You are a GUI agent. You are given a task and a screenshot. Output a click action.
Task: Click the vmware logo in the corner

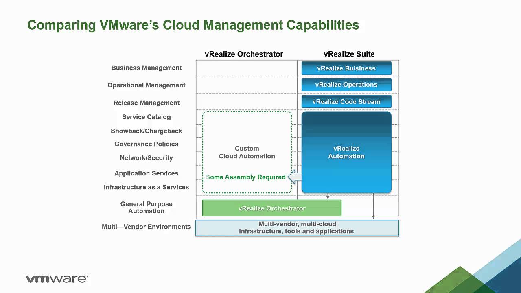(x=57, y=279)
